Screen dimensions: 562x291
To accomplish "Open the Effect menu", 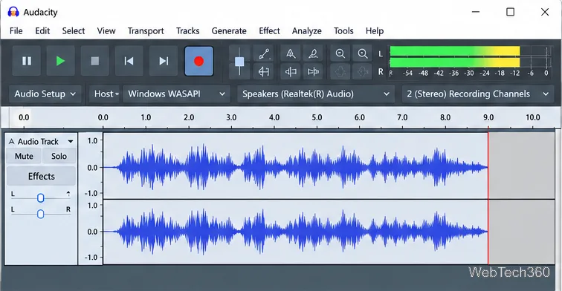I will click(x=269, y=31).
